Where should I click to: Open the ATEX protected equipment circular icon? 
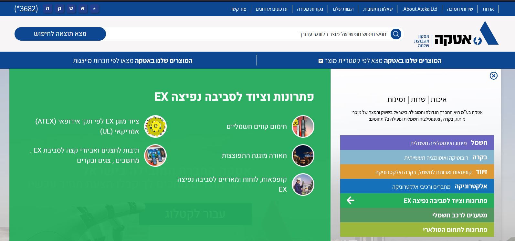point(155,126)
